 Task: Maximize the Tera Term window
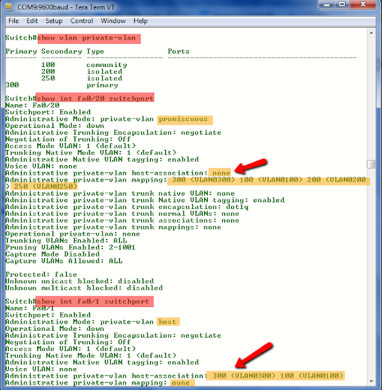(342, 4)
